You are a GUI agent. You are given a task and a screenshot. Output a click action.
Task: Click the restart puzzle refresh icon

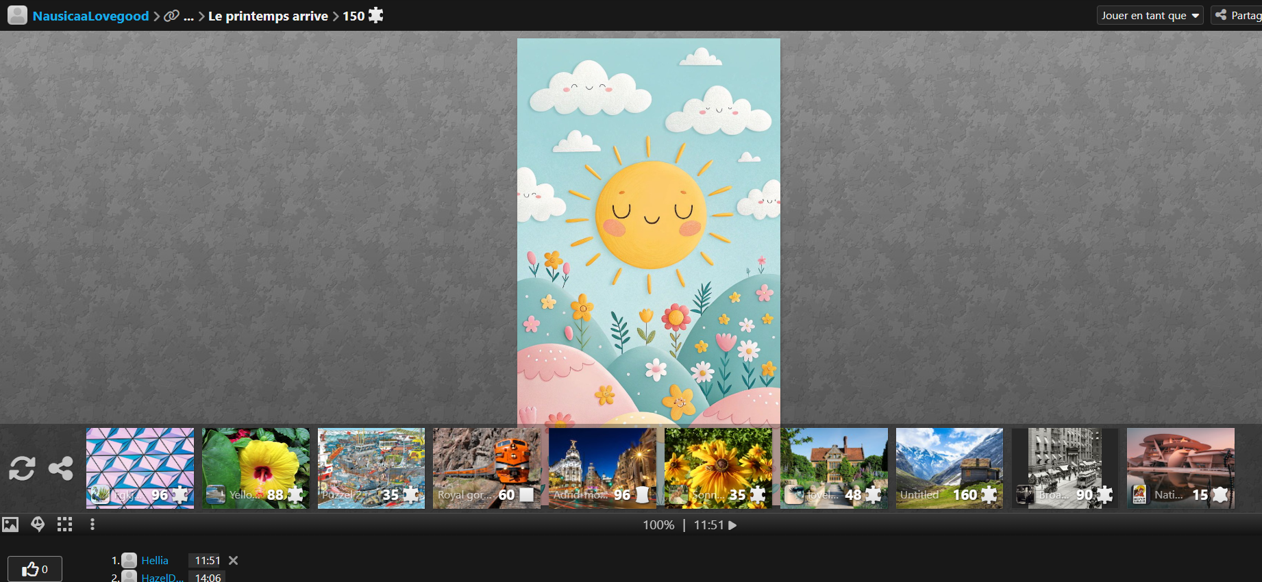(22, 468)
